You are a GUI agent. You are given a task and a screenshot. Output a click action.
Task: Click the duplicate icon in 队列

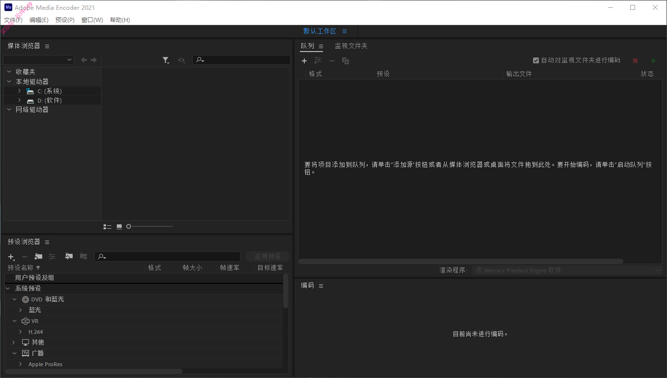pyautogui.click(x=346, y=61)
